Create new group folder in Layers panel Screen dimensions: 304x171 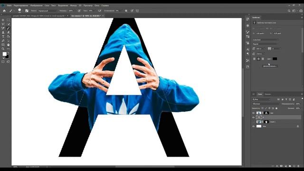[x=290, y=166]
